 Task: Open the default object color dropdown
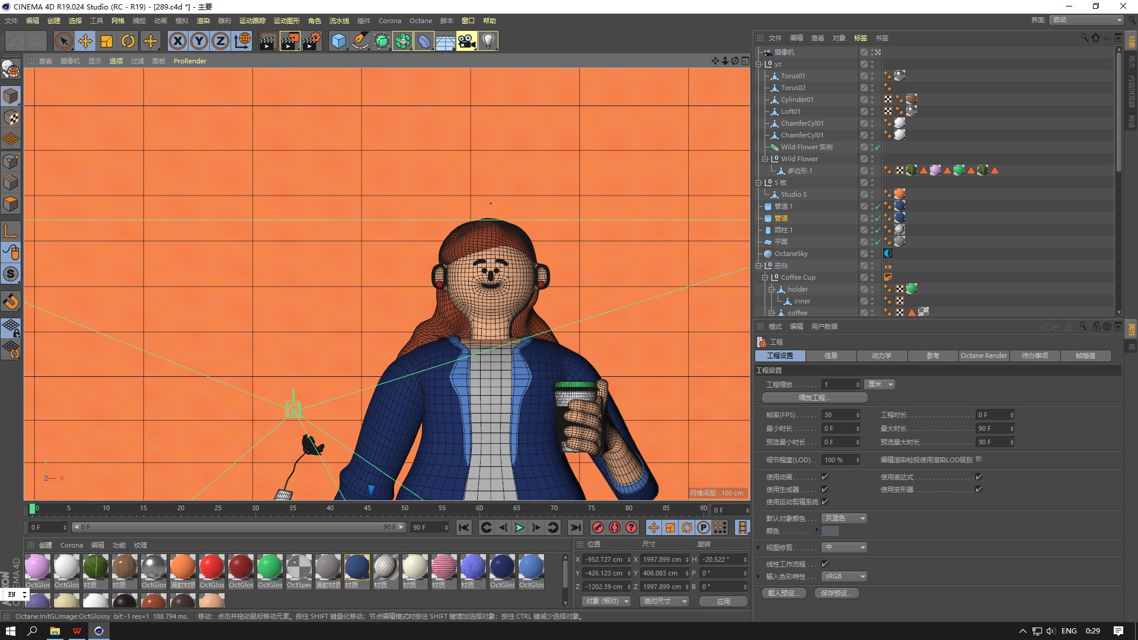pos(845,518)
